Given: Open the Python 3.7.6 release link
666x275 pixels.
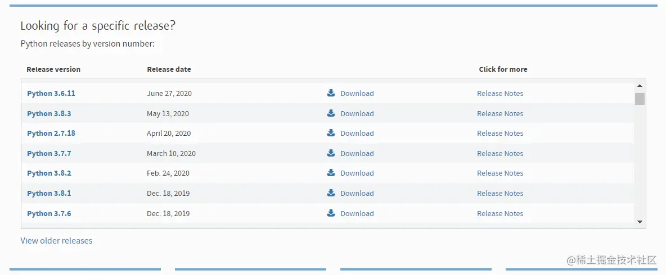Looking at the screenshot, I should 49,214.
